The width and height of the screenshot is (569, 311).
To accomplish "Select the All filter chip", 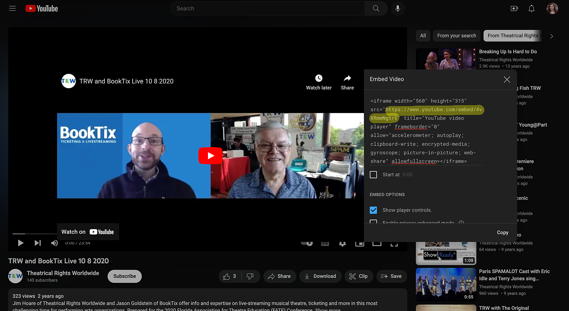I will tap(423, 36).
